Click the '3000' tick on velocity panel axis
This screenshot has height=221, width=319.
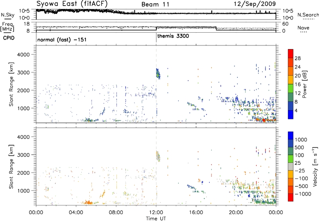[24, 155]
